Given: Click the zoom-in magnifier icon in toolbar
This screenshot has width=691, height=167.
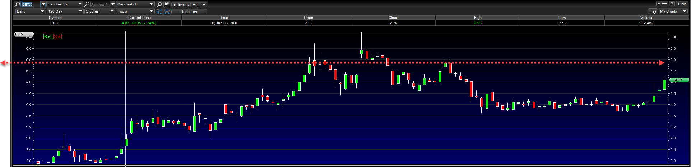Looking at the screenshot, I should coord(159,4).
